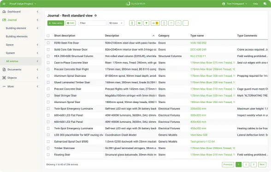271x172 pixels.
Task: Click the user avatar icon
Action: [x=224, y=4]
